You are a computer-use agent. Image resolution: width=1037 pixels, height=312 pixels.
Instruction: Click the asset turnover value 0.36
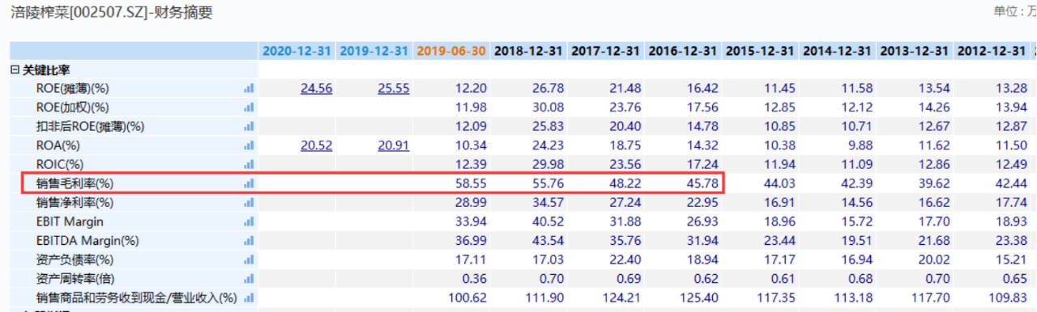[x=475, y=278]
